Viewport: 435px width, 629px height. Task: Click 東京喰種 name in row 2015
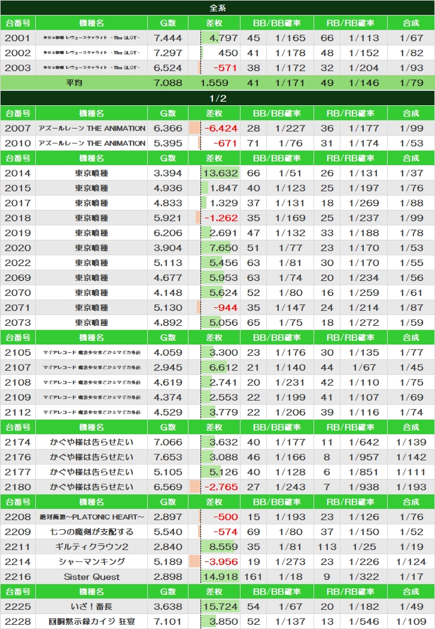click(x=92, y=188)
